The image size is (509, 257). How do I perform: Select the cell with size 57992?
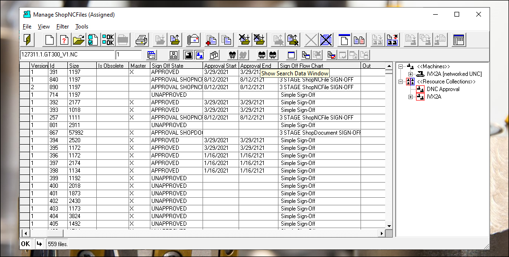pos(82,133)
